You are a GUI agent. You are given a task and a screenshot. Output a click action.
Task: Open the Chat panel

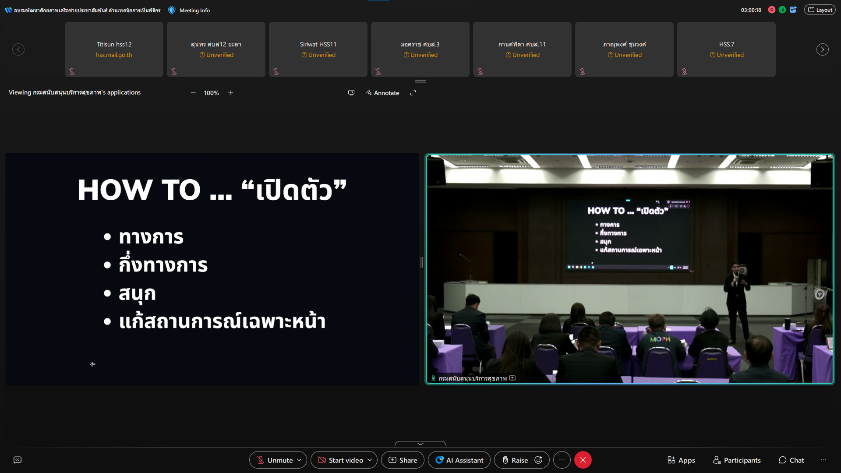(791, 460)
